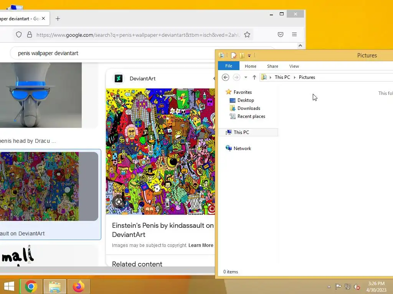Click the Properties quick access toolbar icon
The image size is (393, 294).
tap(233, 55)
